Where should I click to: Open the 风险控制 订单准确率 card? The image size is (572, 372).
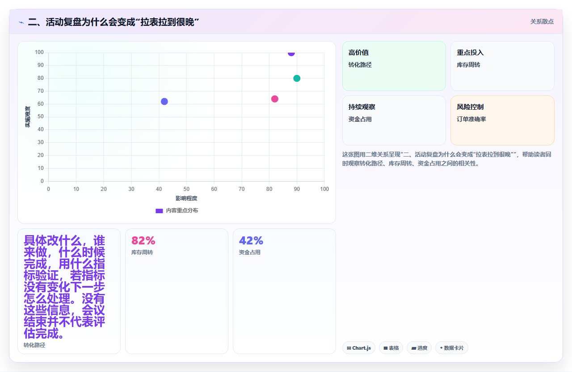coord(502,120)
